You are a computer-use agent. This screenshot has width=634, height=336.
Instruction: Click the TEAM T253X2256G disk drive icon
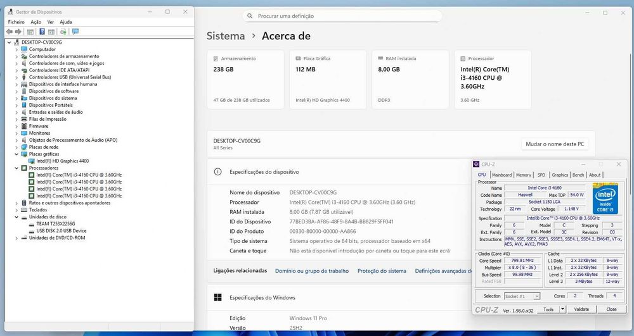[x=32, y=224]
